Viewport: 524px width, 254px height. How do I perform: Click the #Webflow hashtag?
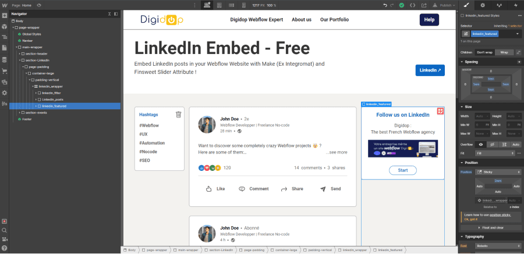(149, 126)
